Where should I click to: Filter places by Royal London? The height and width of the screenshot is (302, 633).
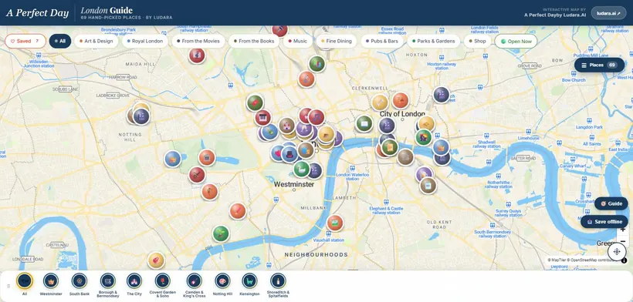(145, 41)
